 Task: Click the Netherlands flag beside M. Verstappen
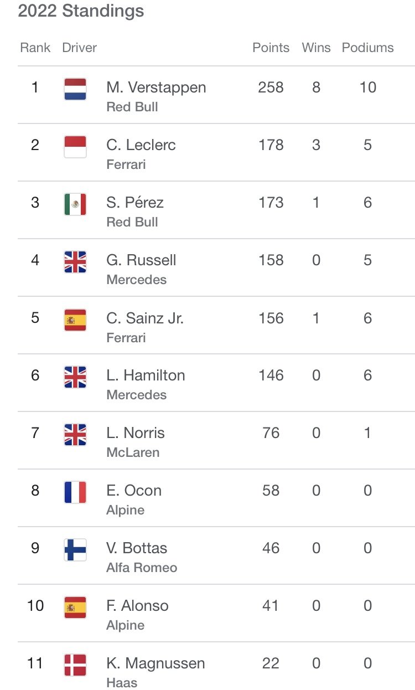[75, 89]
